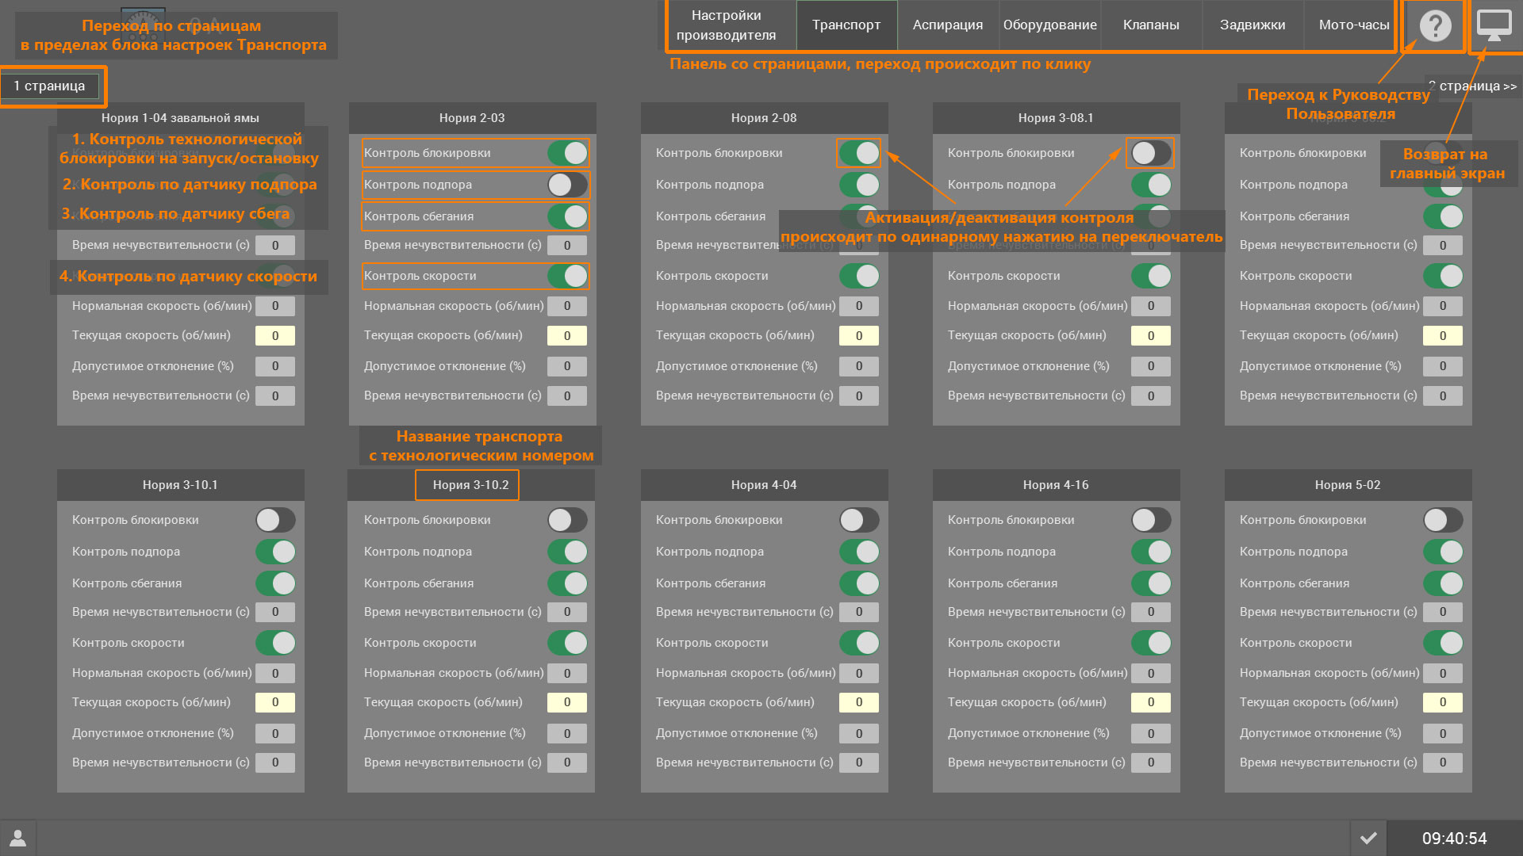Image resolution: width=1523 pixels, height=856 pixels.
Task: Go to the 1 страница button
Action: [49, 86]
